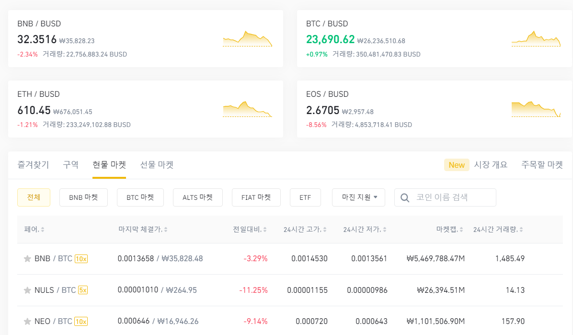Click the search magnifier icon
Viewport: 573px width, 335px height.
[x=404, y=198]
